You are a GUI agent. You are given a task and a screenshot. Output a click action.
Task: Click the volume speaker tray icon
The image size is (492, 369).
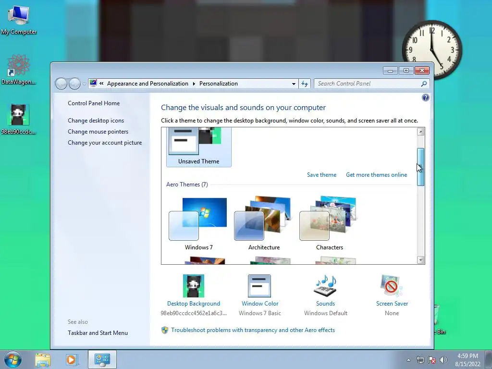point(443,360)
